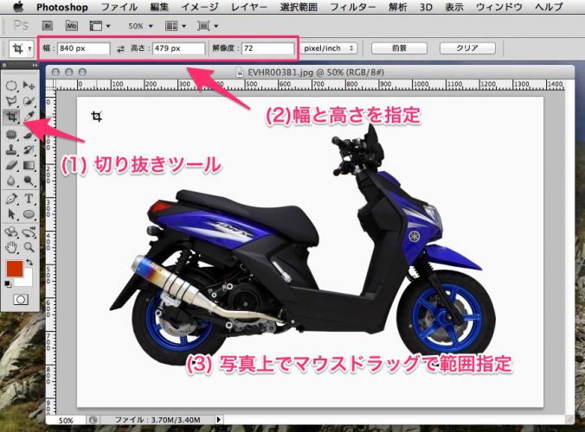Select the Elliptical Marquee tool
Viewport: 585px width, 432px height.
(11, 86)
